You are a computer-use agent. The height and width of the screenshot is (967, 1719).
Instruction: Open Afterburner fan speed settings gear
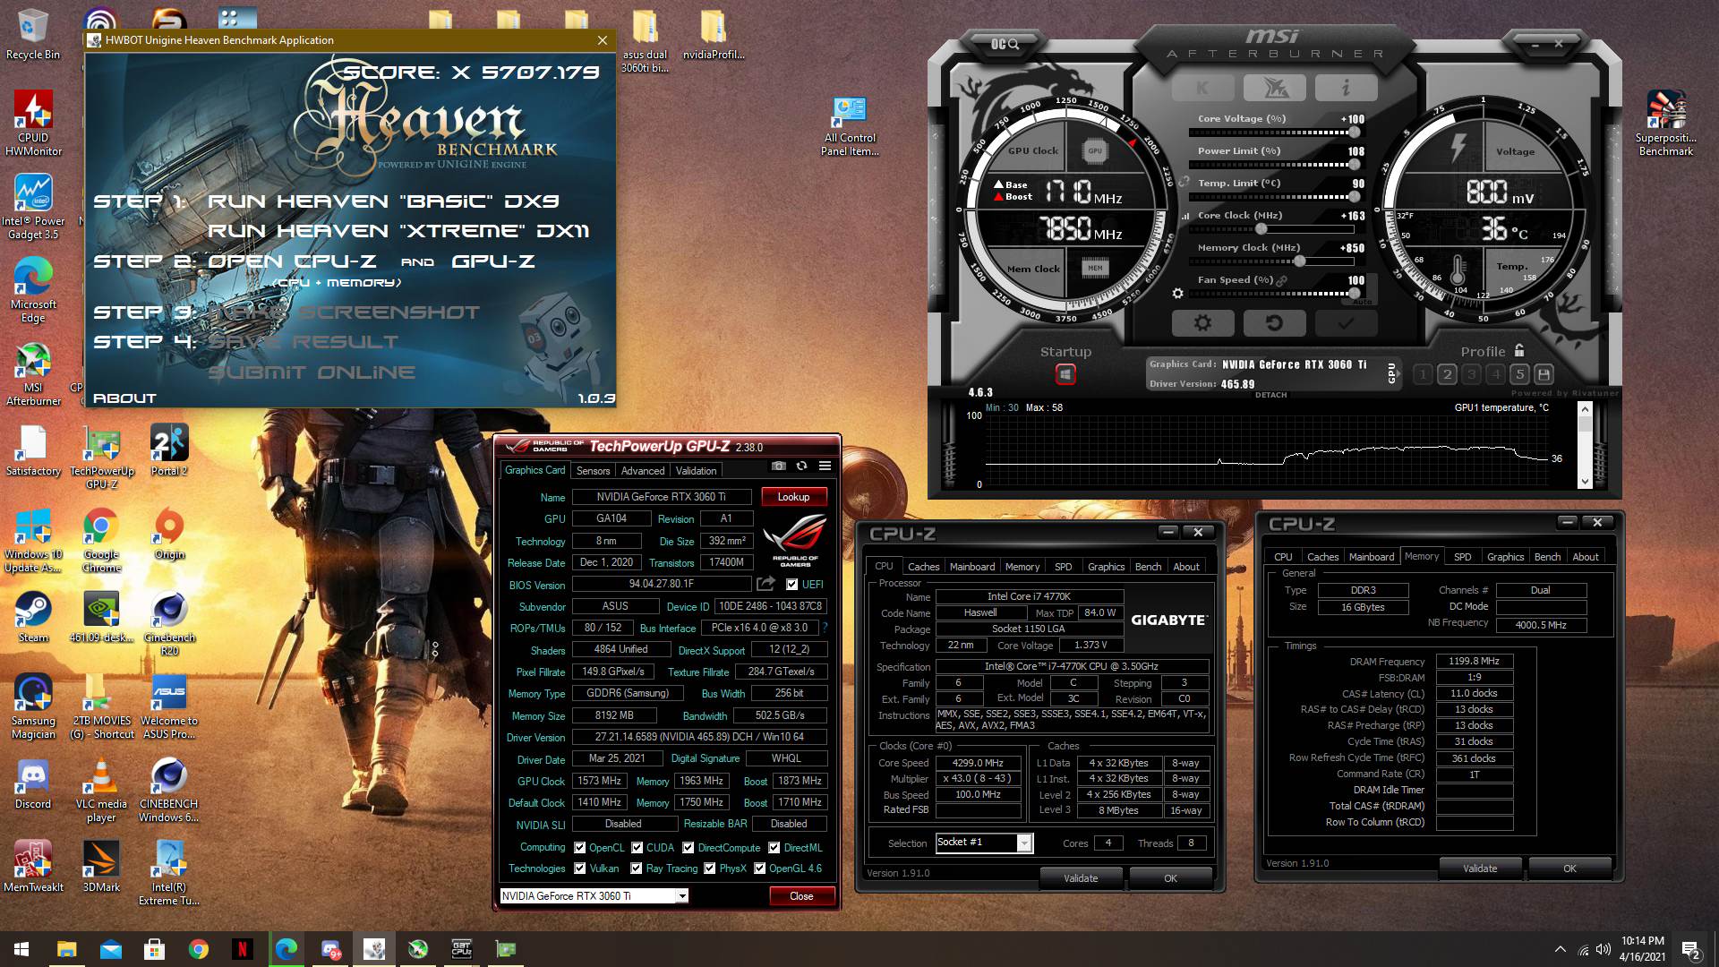click(1177, 294)
